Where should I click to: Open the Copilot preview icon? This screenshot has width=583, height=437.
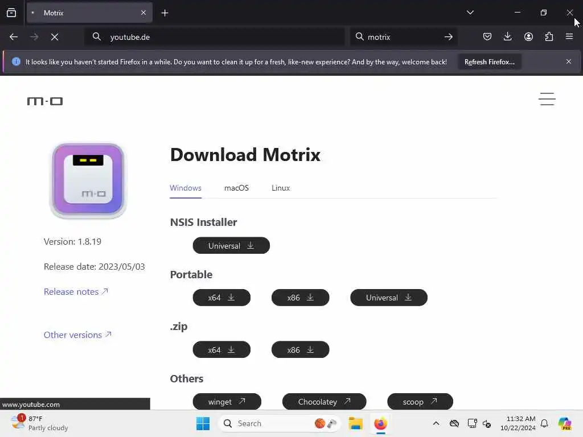click(564, 423)
